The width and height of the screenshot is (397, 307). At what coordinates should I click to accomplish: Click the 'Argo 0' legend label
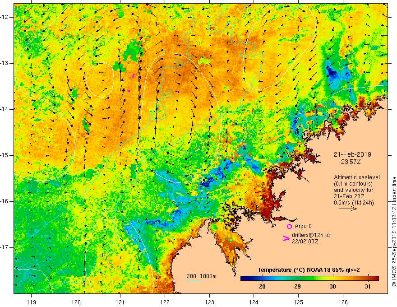tap(303, 226)
